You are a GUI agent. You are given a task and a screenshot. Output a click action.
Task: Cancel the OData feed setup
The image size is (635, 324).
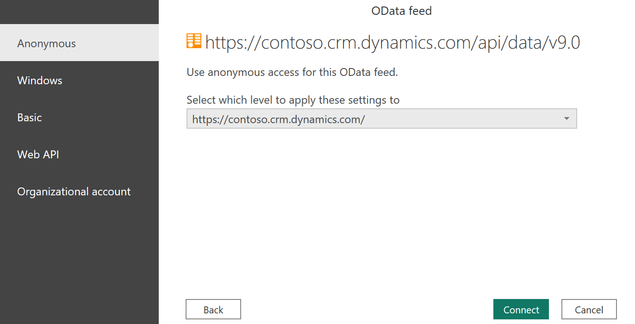pos(589,309)
